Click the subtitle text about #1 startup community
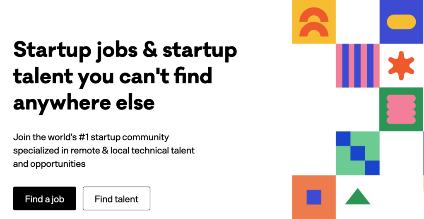This screenshot has width=424, height=219. coord(91,137)
